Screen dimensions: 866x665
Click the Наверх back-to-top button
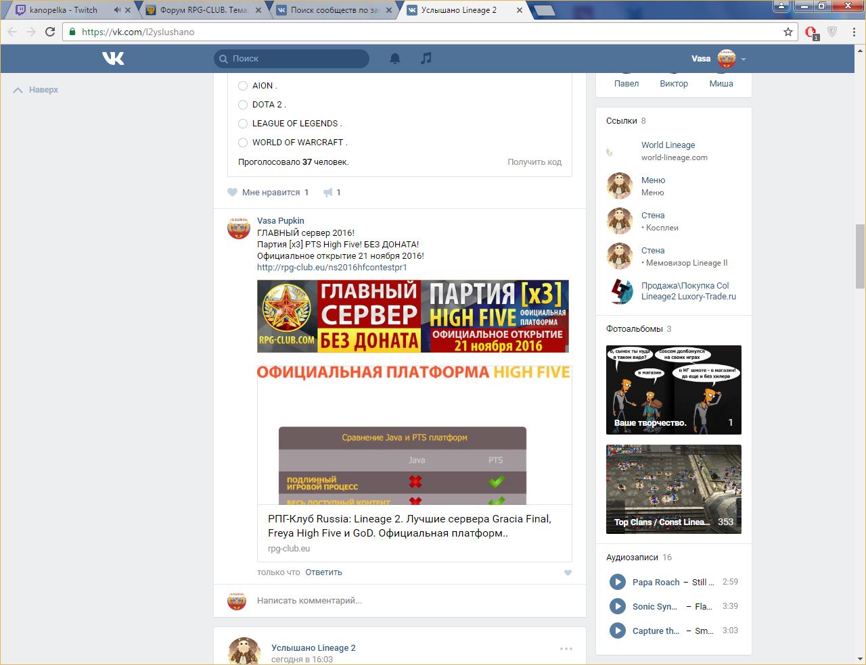[x=37, y=90]
